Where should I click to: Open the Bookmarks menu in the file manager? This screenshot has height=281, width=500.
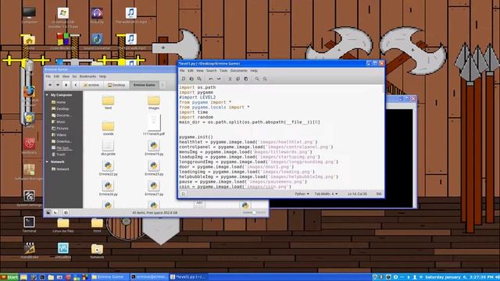click(x=87, y=76)
